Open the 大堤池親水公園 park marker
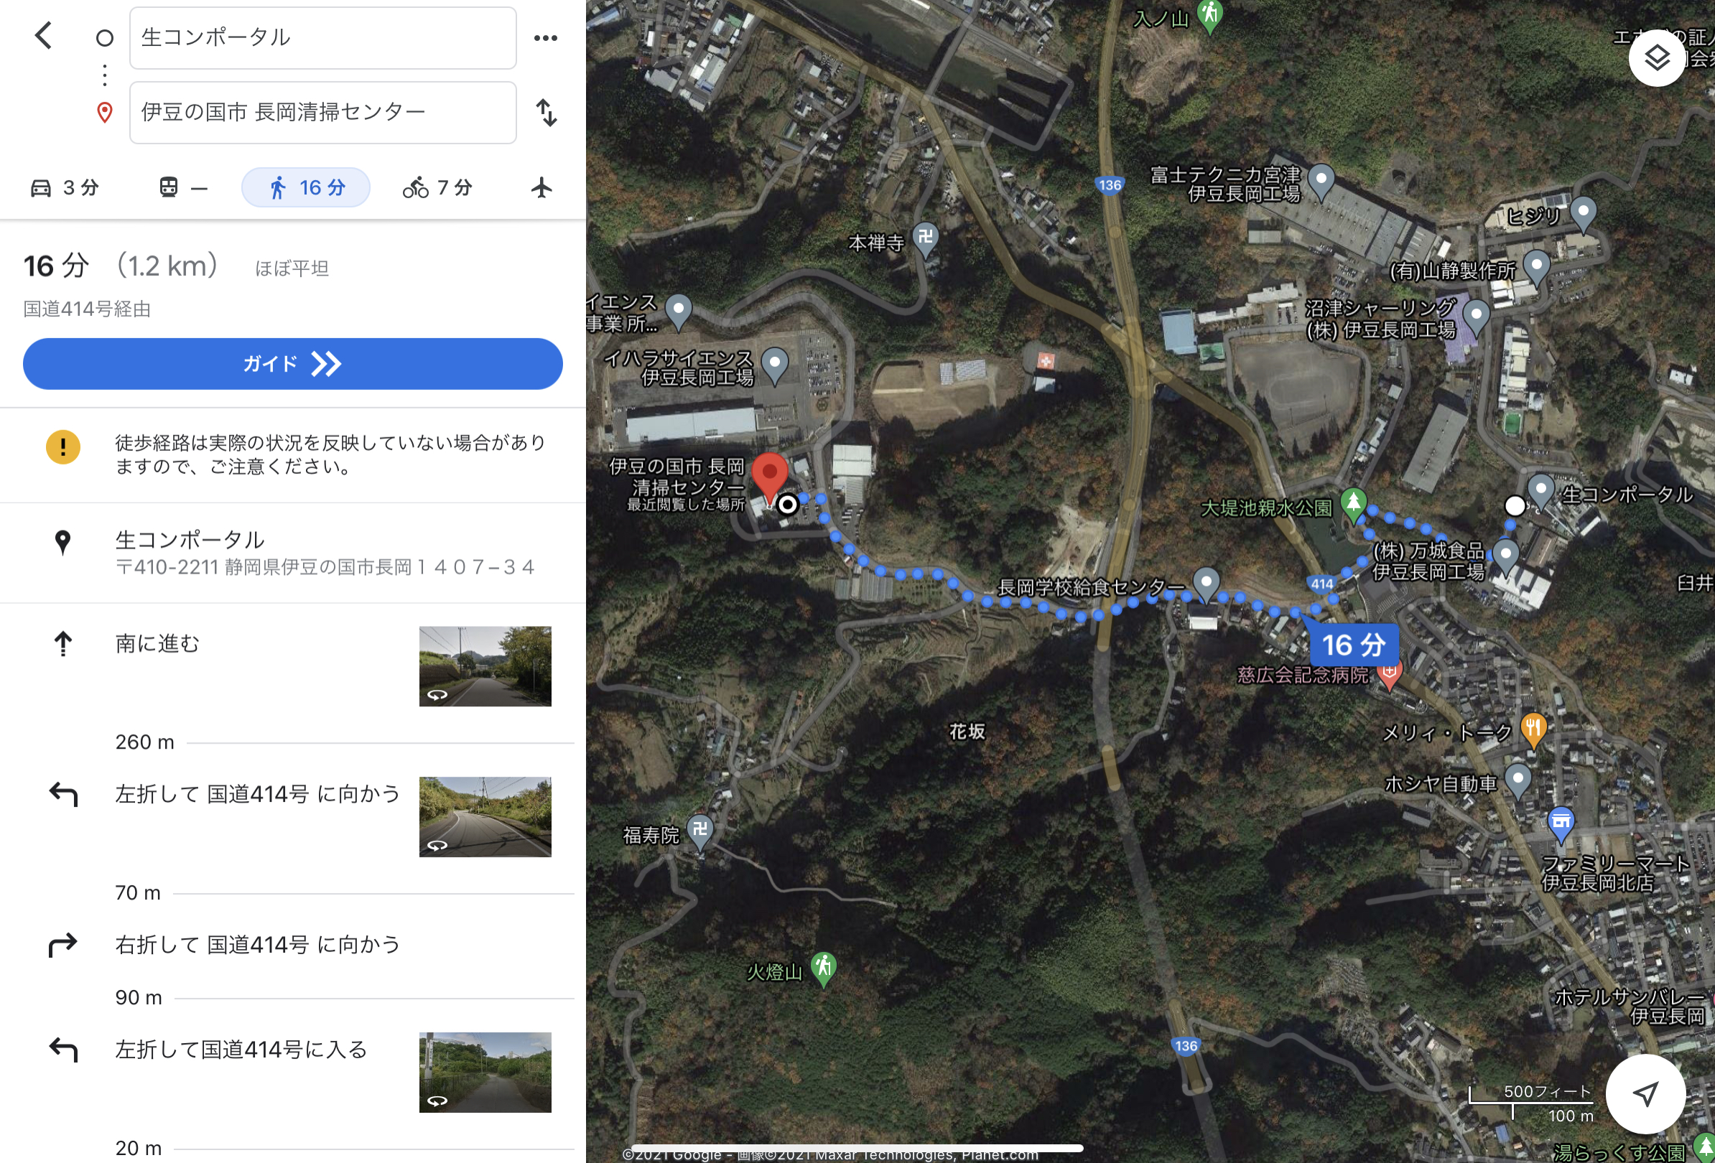Viewport: 1715px width, 1163px height. coord(1352,505)
